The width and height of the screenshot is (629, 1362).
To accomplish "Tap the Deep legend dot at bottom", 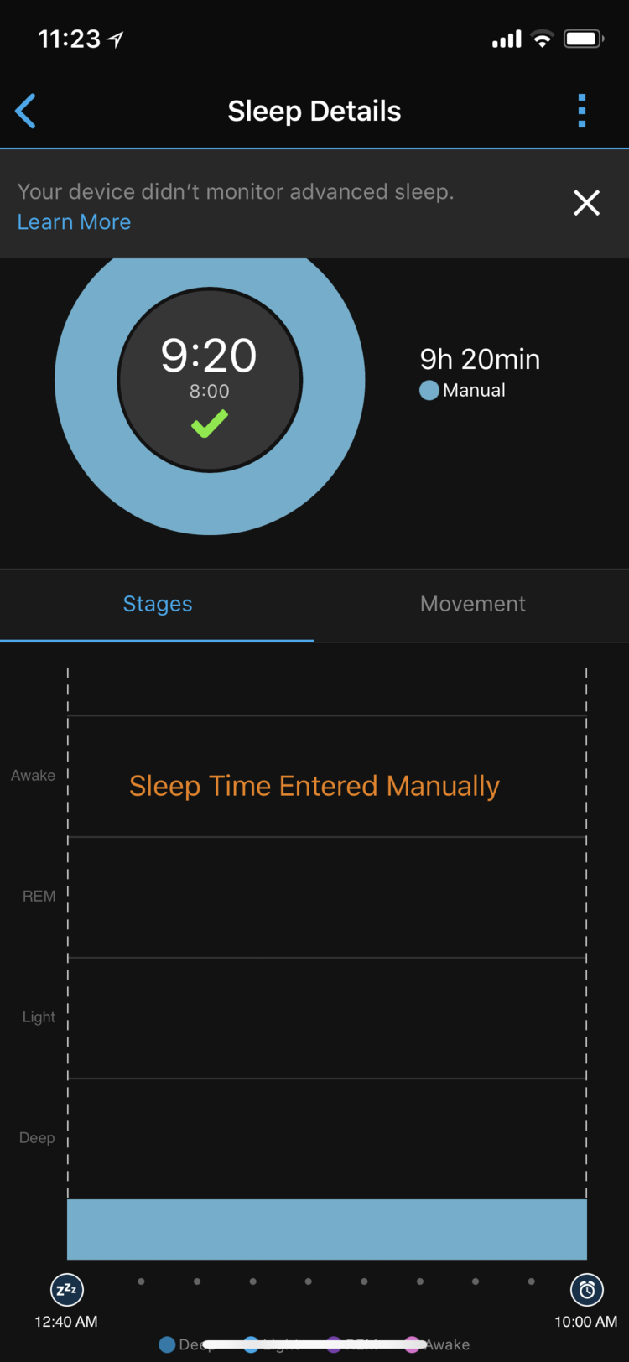I will coord(167,1345).
